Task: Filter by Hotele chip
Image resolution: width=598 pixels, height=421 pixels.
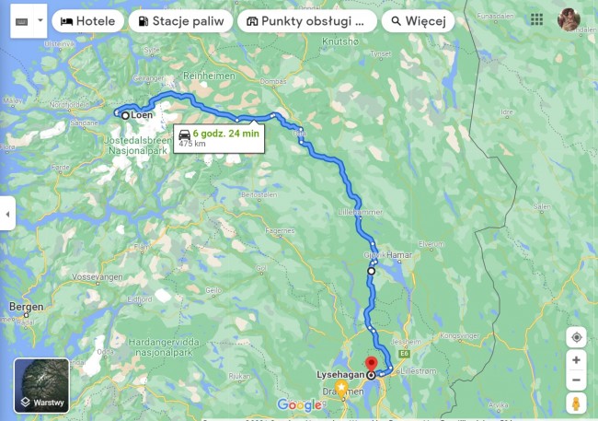Action: point(88,21)
